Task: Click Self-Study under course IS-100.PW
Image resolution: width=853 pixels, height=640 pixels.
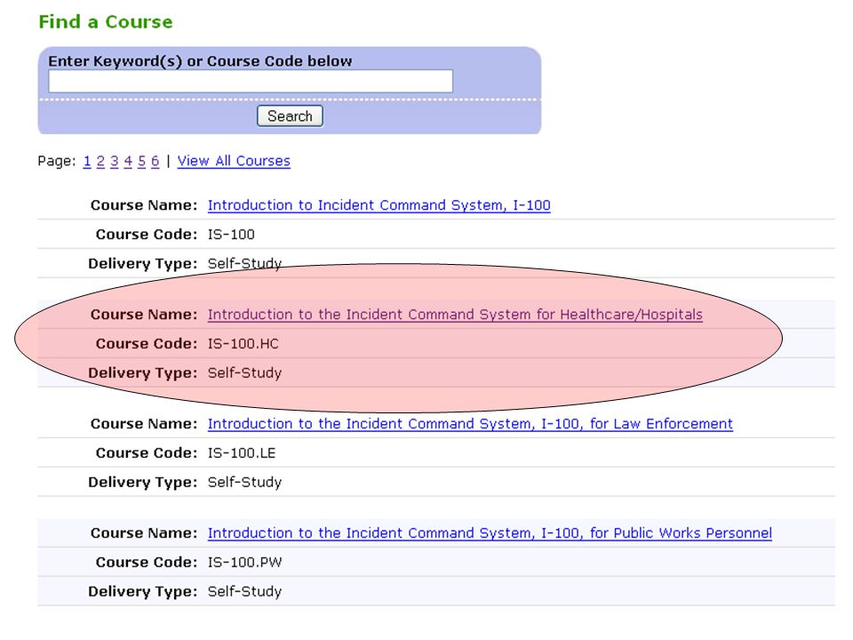Action: 245,592
